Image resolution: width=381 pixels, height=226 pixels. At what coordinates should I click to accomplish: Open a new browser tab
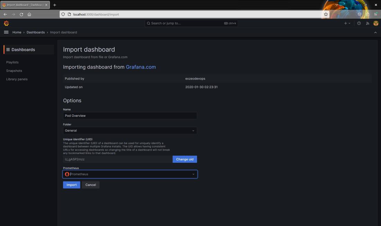click(55, 5)
